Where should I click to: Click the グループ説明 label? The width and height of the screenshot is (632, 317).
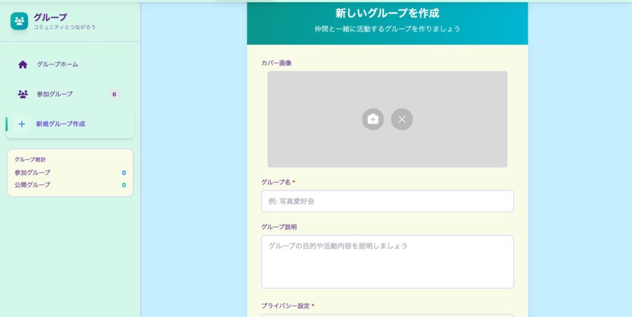(x=279, y=227)
